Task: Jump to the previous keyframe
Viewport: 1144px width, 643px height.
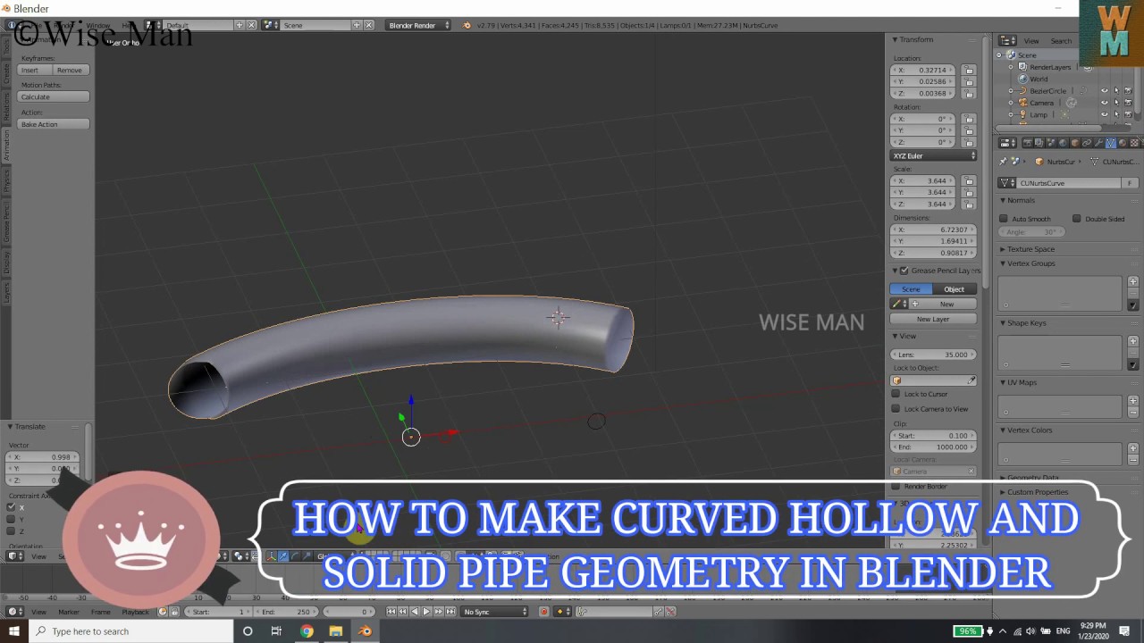Action: [402, 612]
